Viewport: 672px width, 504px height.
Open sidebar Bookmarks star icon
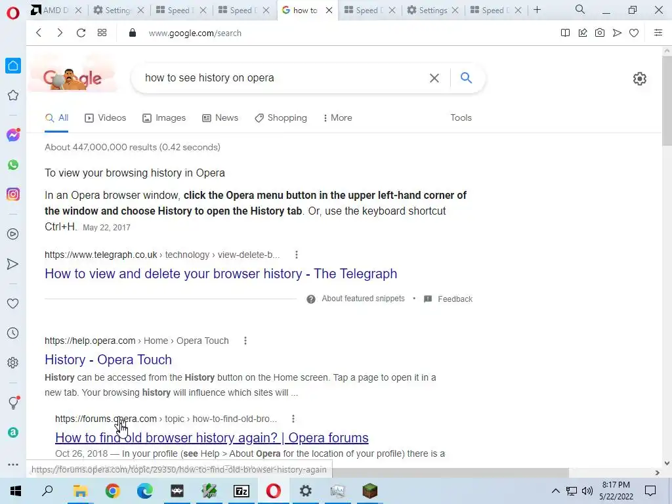click(13, 95)
